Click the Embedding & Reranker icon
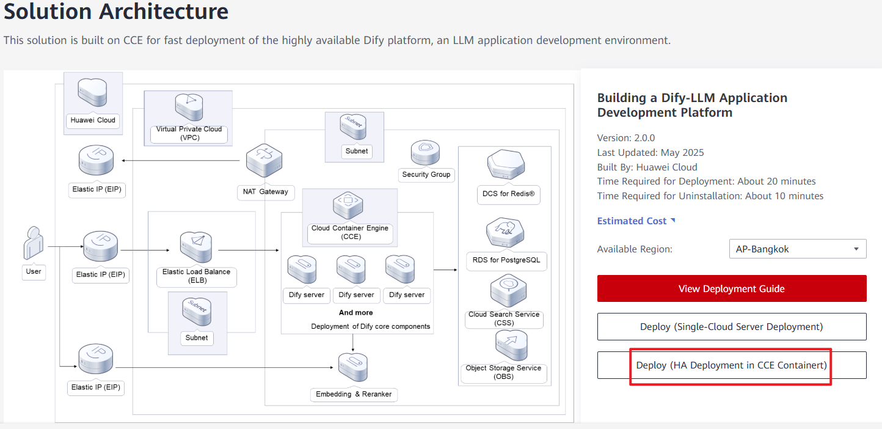Screen dimensions: 882x429 pos(354,369)
